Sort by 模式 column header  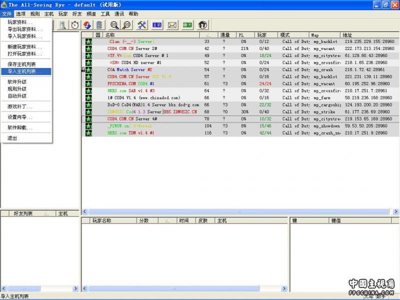[x=293, y=35]
